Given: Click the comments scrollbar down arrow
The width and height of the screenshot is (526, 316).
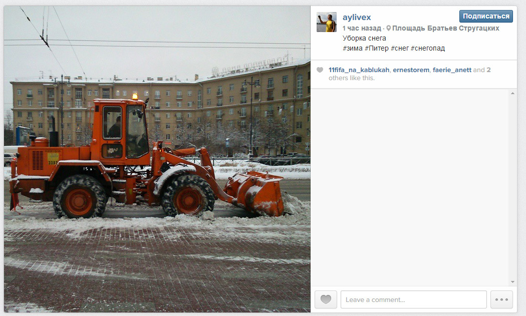Looking at the screenshot, I should point(512,282).
